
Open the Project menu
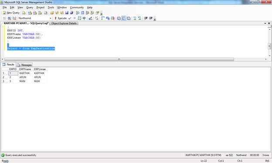coord(41,7)
